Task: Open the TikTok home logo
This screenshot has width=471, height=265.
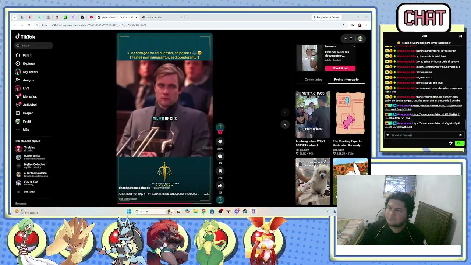Action: click(x=25, y=36)
